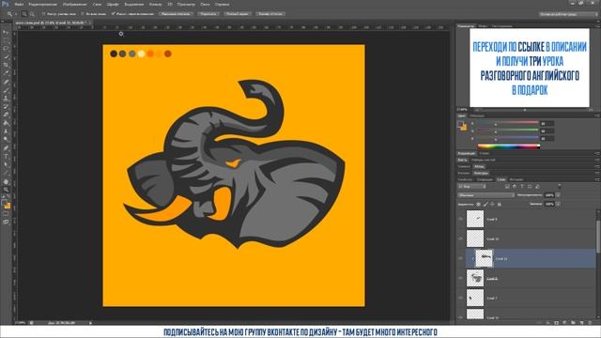This screenshot has width=601, height=338.
Task: Select the Lasso tool
Action: 6,49
